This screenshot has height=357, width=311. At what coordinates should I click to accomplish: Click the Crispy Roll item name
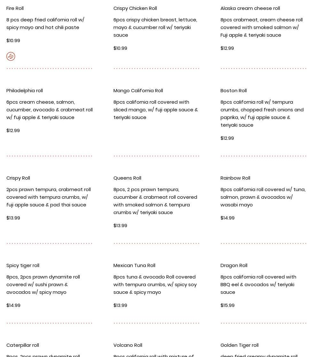[x=18, y=178]
